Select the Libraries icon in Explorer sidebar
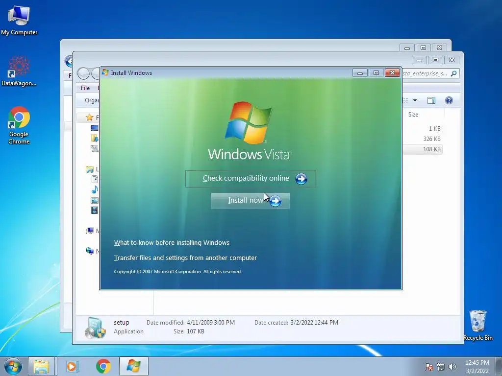 coord(90,169)
